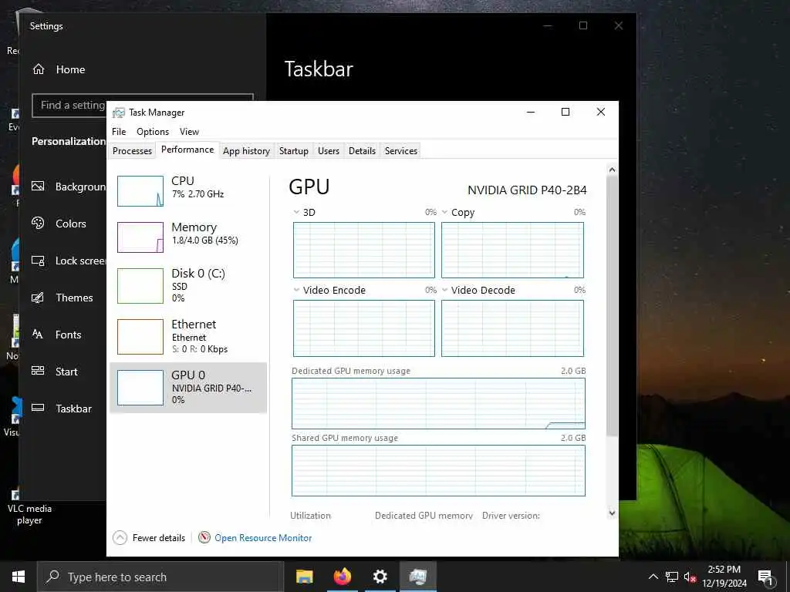Open the notification center icon

click(766, 577)
